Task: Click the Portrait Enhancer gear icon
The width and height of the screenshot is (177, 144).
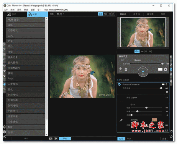Action: (166, 92)
